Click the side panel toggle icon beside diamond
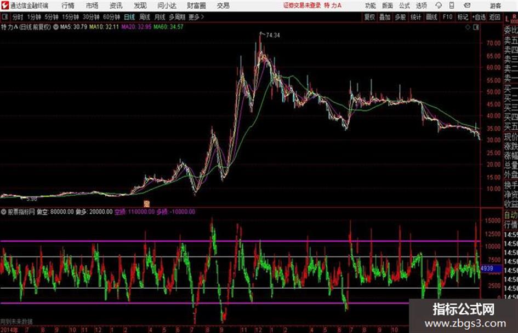Viewport: 518px width, 333px height. (x=476, y=27)
